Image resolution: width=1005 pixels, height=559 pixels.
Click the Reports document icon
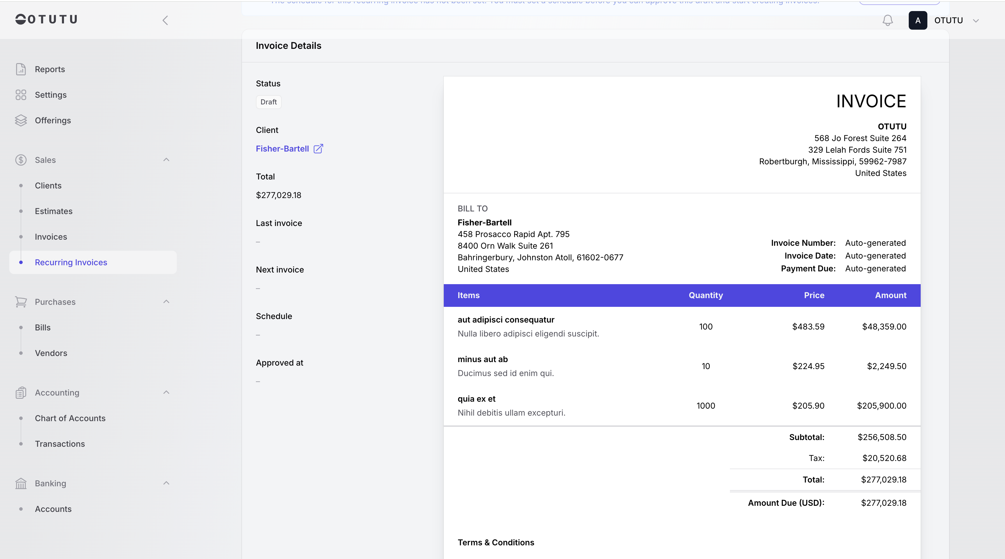(21, 69)
